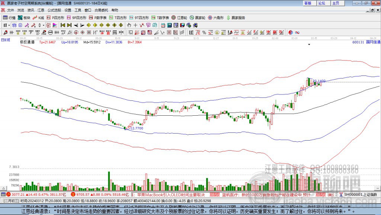Switch to the K线 candlestick chart
Image resolution: width=381 pixels, height=215 pixels.
coord(39,17)
